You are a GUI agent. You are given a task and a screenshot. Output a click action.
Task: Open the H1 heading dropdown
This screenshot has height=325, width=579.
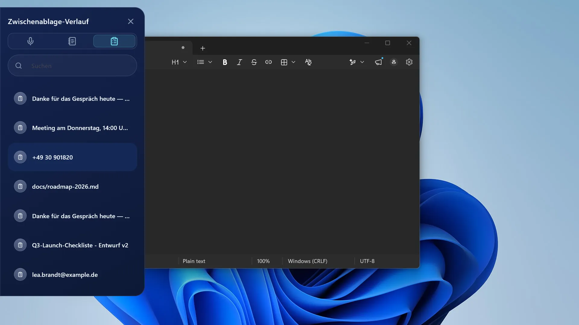179,62
